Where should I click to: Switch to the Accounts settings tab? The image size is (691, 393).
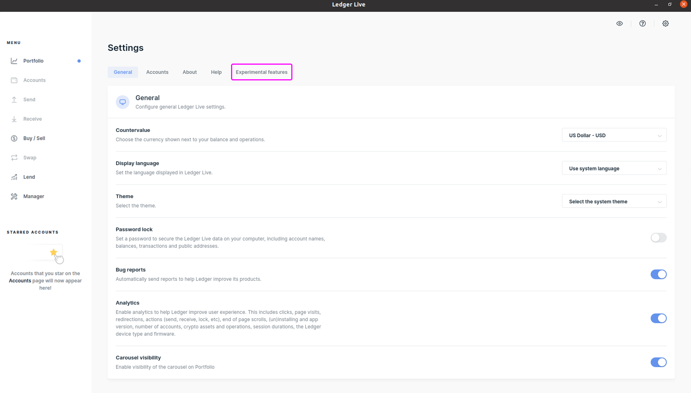[157, 72]
